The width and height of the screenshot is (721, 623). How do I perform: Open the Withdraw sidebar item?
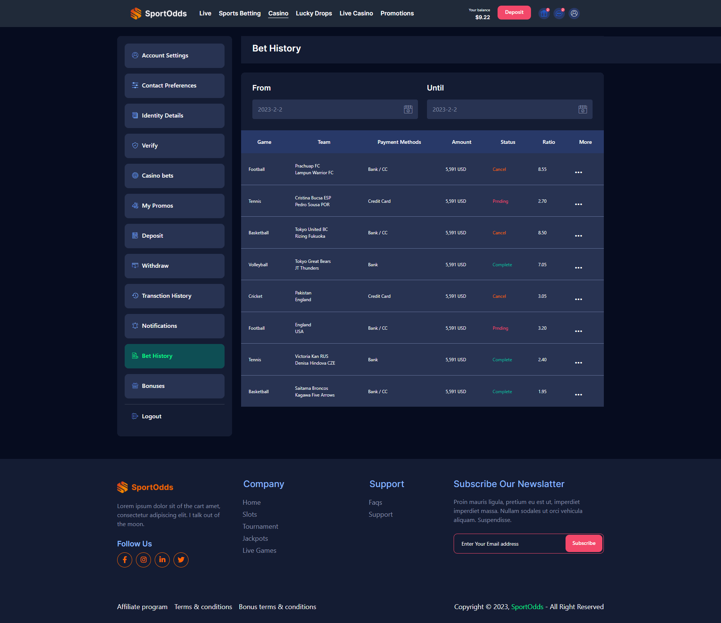(x=175, y=266)
